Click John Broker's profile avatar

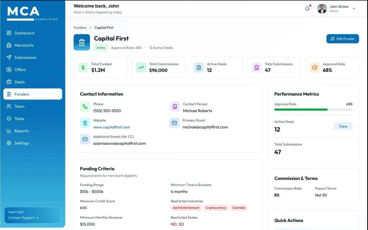[322, 8]
